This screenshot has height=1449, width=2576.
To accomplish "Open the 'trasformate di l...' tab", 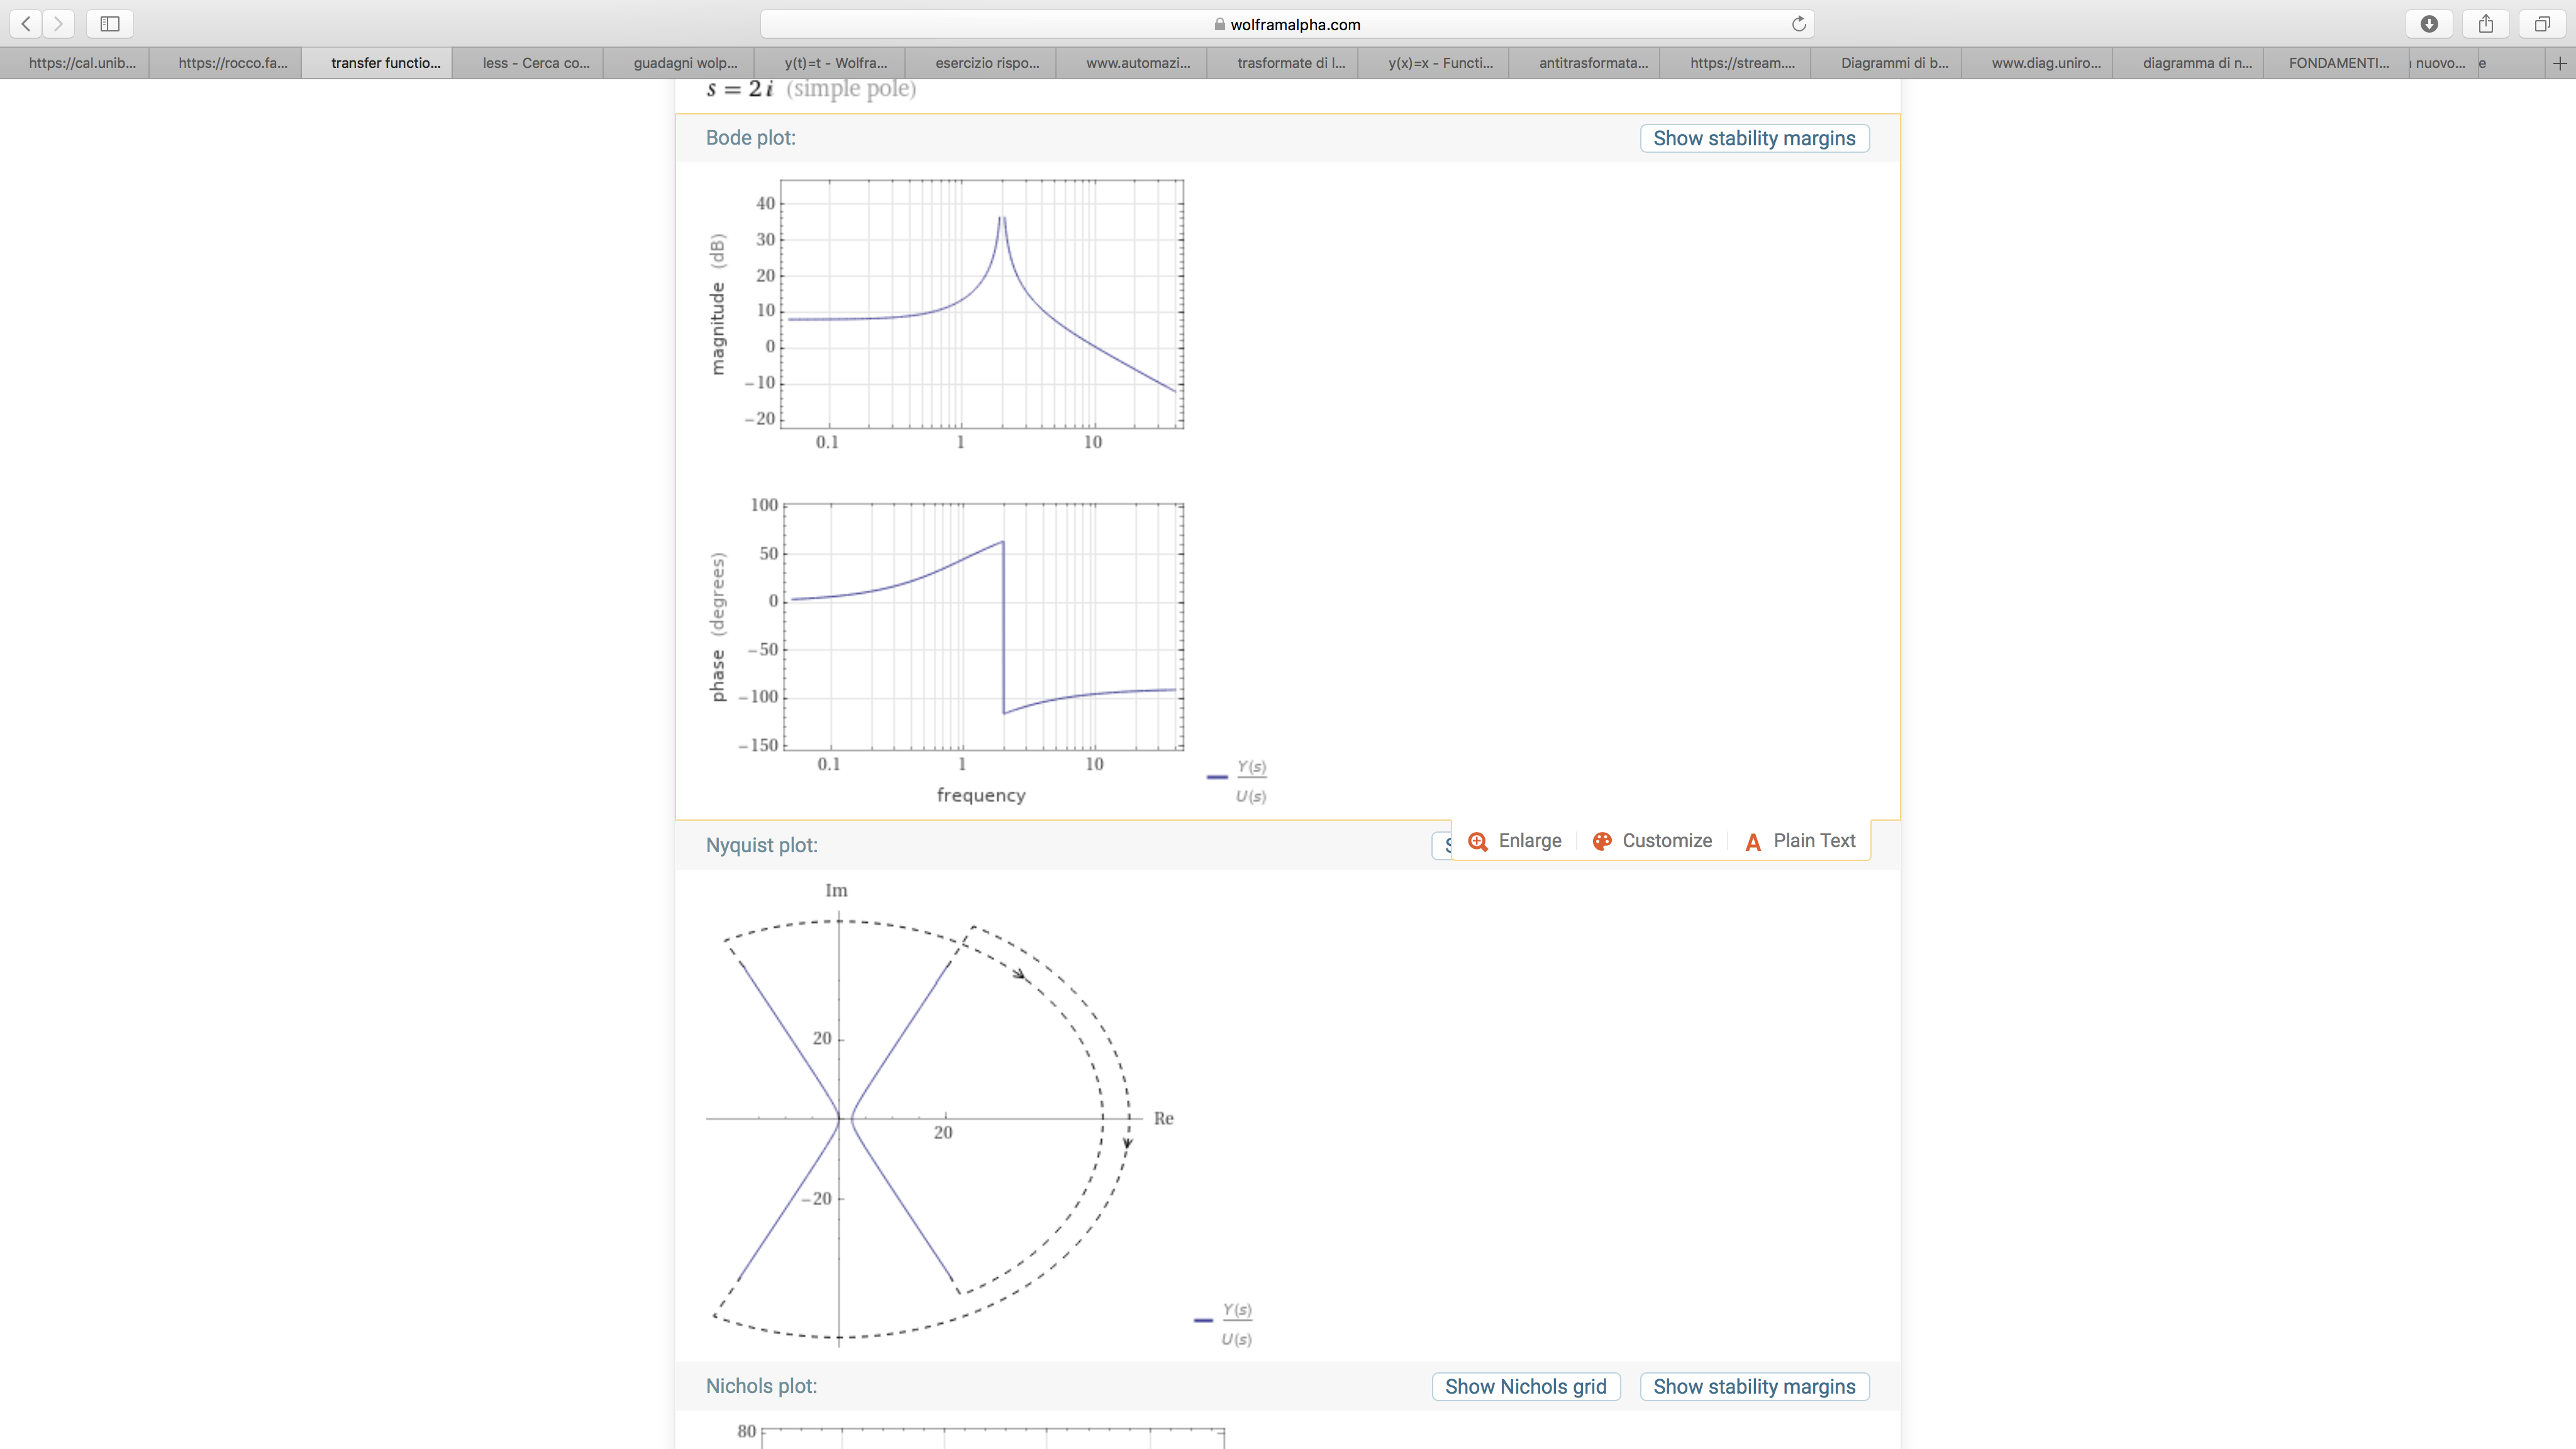I will tap(1290, 63).
